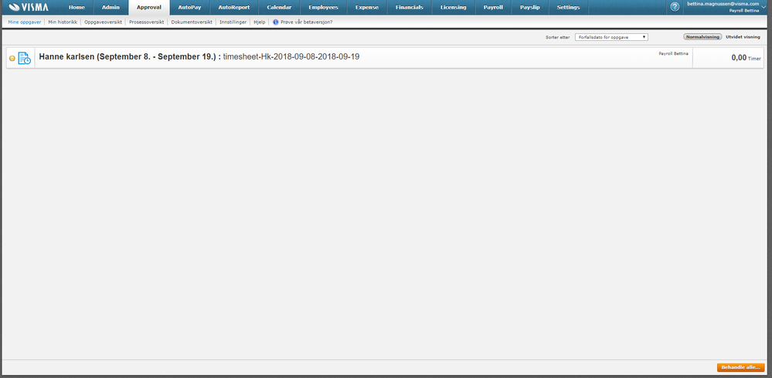Open the help question mark icon
This screenshot has height=378, width=772.
pos(675,7)
